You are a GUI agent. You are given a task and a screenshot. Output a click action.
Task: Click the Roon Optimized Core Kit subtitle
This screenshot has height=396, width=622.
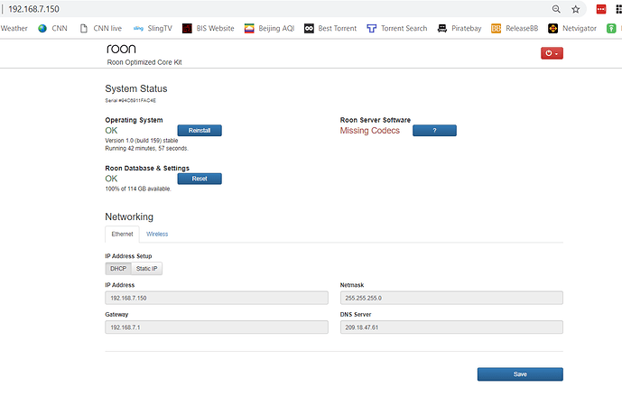point(144,62)
